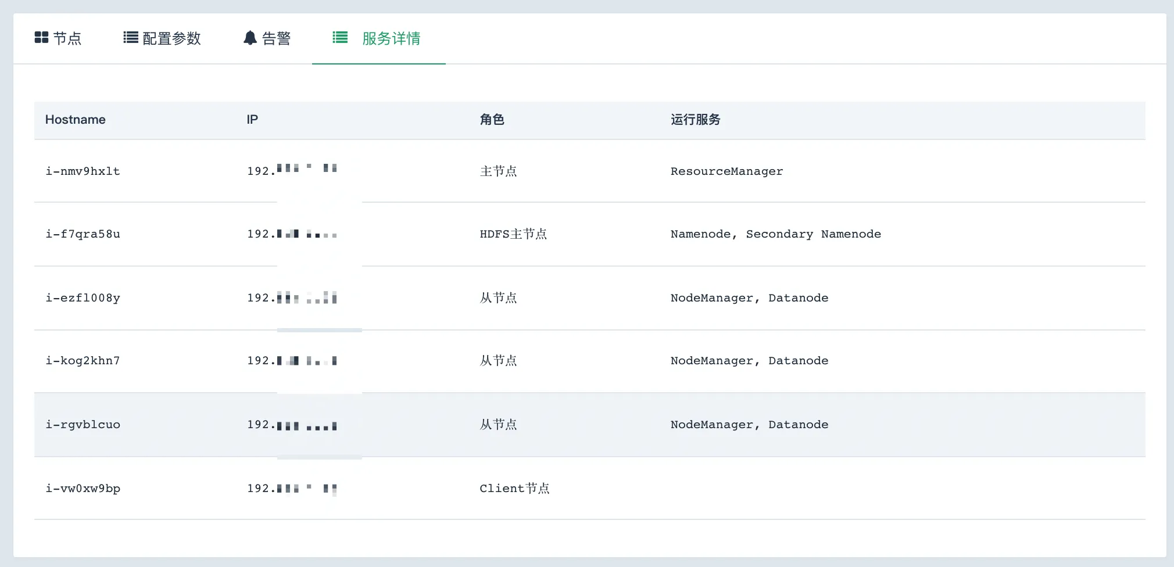Click the grid icon beside 节点
Image resolution: width=1174 pixels, height=567 pixels.
[41, 38]
